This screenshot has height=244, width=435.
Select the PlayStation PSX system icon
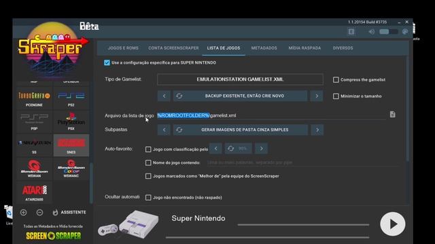point(71,122)
